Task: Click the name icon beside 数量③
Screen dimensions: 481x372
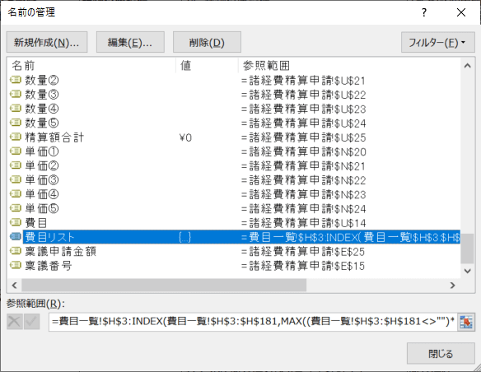Action: click(16, 95)
